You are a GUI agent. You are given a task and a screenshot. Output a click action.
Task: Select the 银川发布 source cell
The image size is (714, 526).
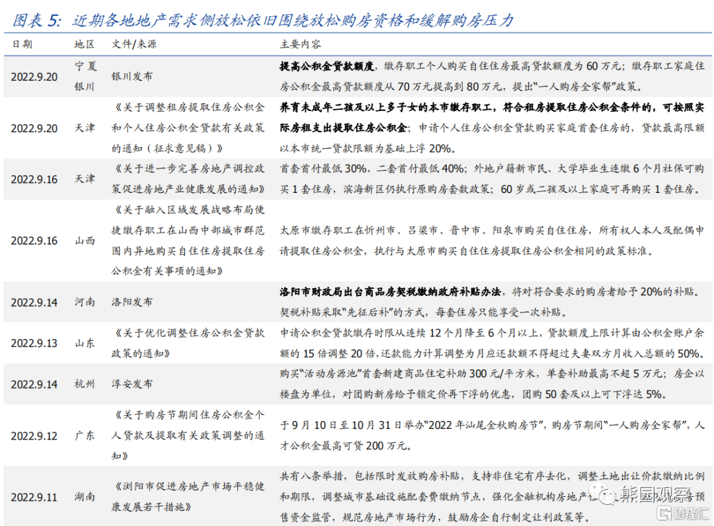coord(132,77)
